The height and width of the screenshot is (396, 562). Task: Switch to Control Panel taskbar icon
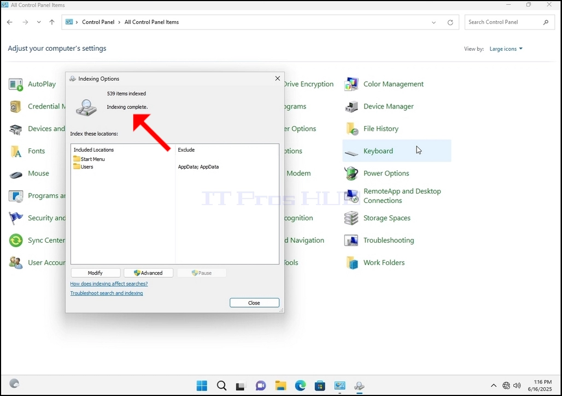pos(339,386)
